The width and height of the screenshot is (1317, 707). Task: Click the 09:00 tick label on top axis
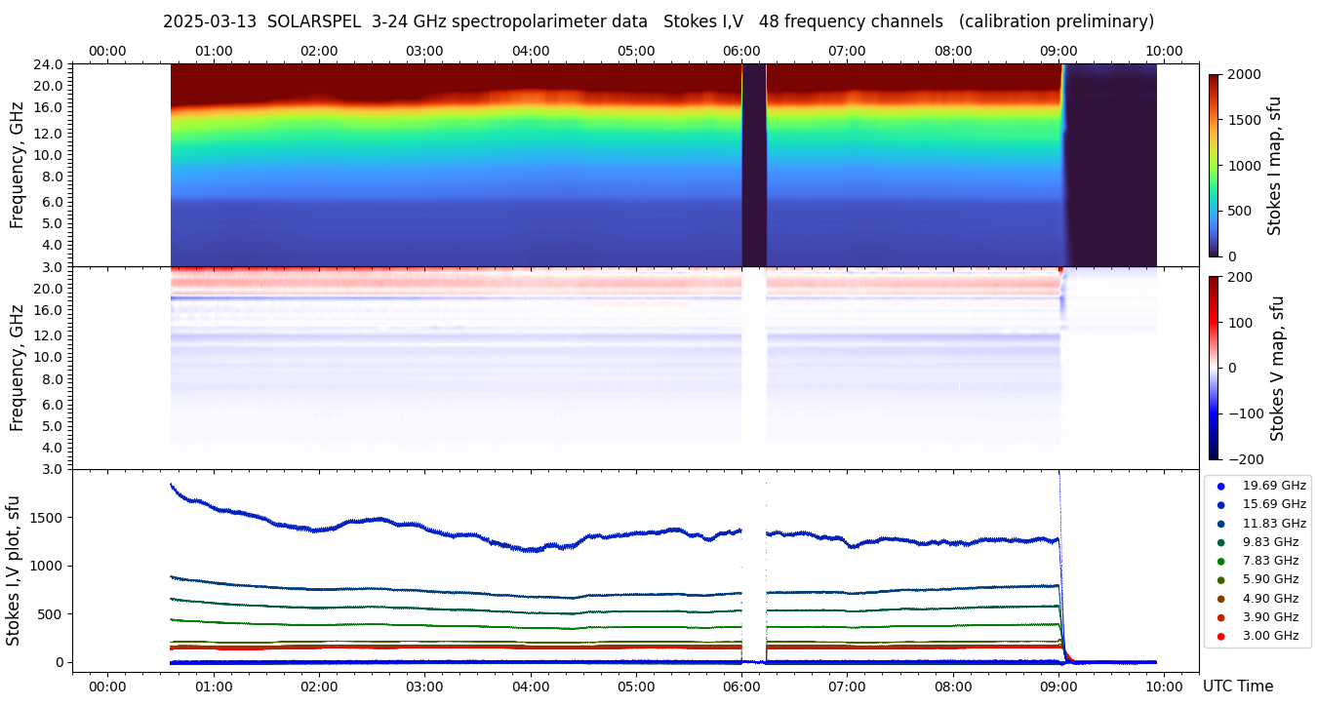click(x=1058, y=51)
